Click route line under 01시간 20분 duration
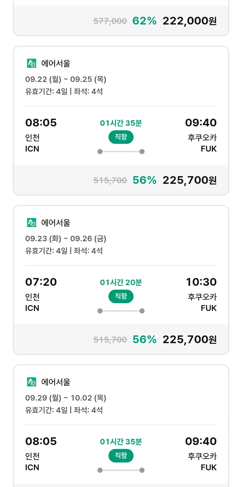Image resolution: width=242 pixels, height=487 pixels. click(121, 311)
